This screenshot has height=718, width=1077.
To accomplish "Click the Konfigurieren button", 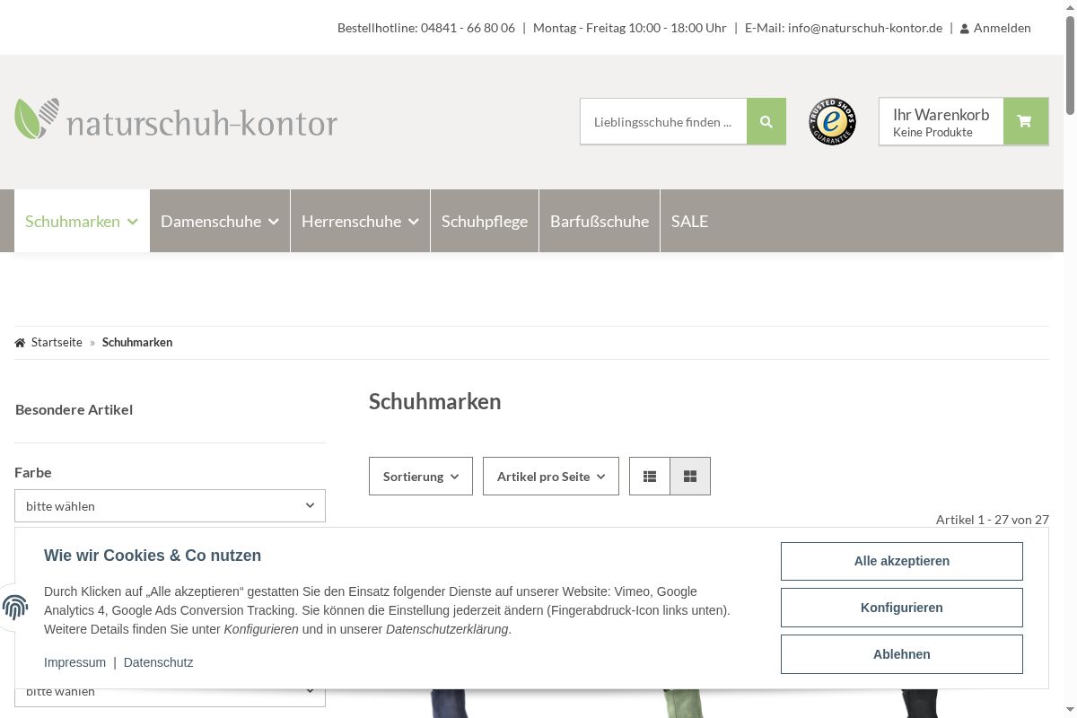I will (x=901, y=608).
